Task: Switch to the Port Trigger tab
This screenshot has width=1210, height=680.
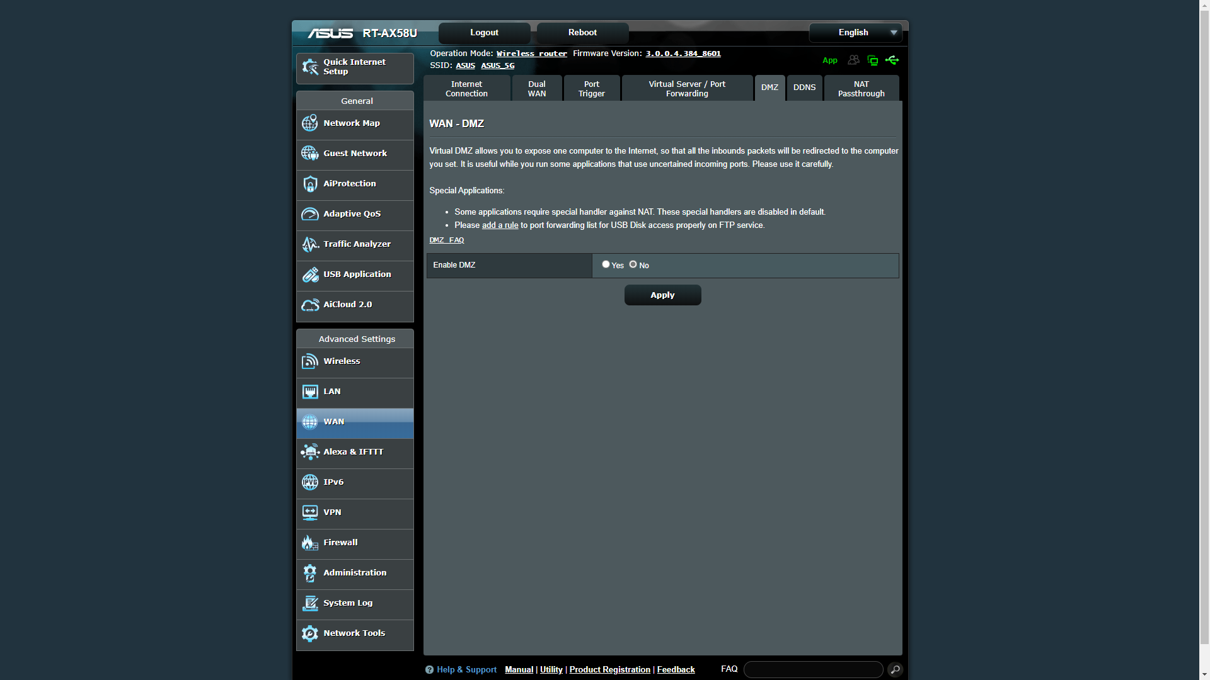Action: coord(591,89)
